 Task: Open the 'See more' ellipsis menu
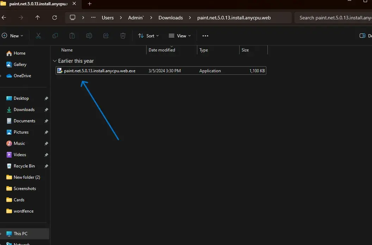(x=205, y=36)
